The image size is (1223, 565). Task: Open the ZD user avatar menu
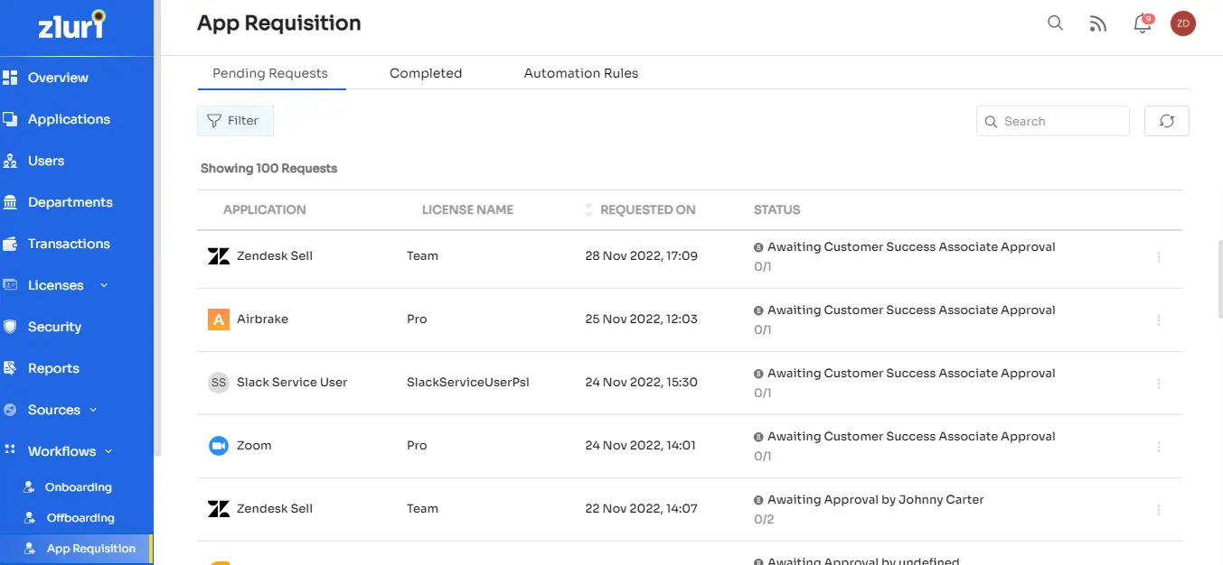point(1183,23)
